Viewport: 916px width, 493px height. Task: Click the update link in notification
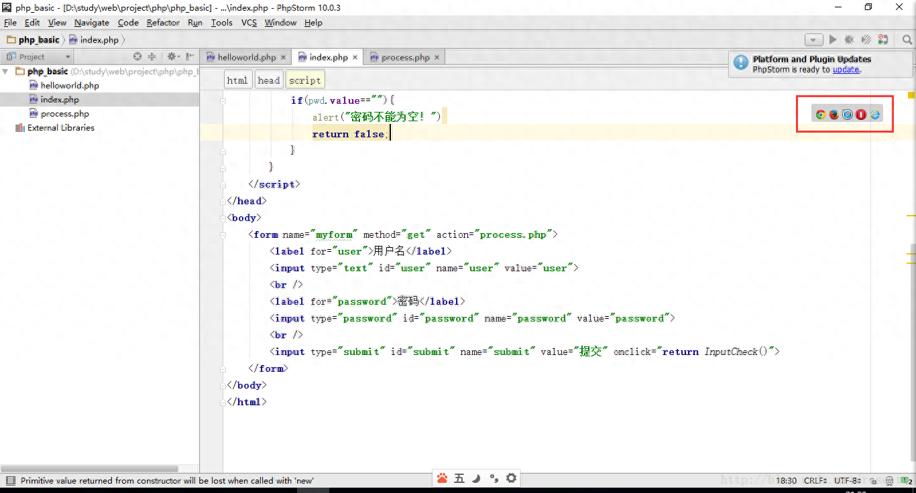point(846,70)
